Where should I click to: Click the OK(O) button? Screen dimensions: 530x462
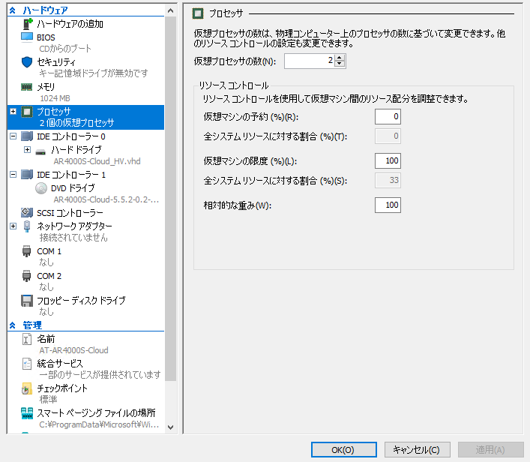(x=344, y=450)
